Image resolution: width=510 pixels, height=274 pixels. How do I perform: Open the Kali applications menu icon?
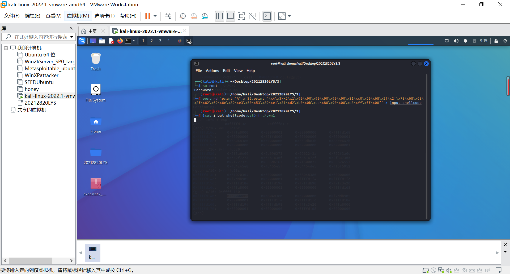(x=82, y=41)
